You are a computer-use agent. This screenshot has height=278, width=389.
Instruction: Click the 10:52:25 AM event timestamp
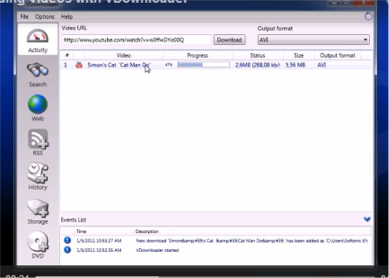99,250
